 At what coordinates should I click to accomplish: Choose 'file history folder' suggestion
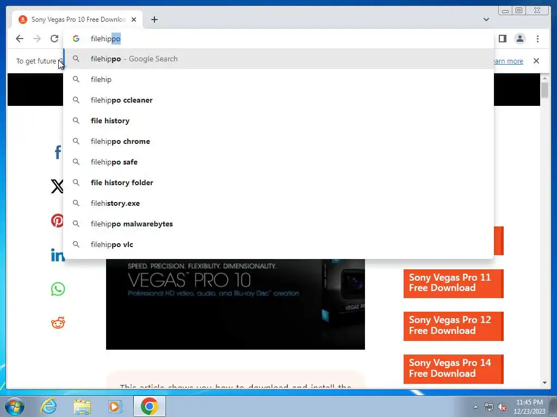[278, 182]
